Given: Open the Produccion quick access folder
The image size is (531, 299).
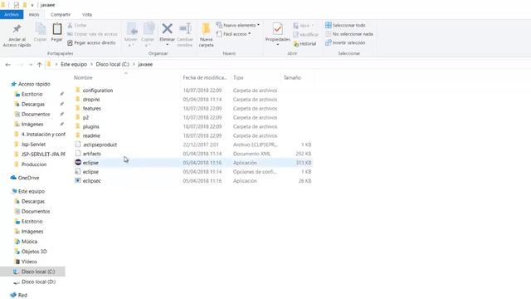Looking at the screenshot, I should [34, 164].
